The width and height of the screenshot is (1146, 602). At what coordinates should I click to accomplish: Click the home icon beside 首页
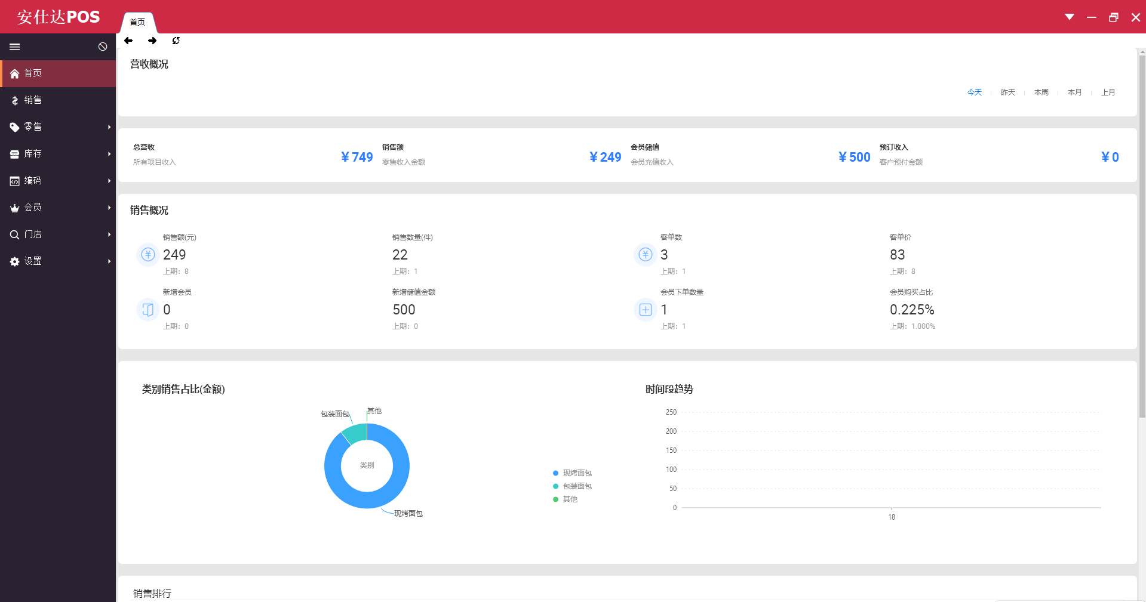[x=14, y=73]
